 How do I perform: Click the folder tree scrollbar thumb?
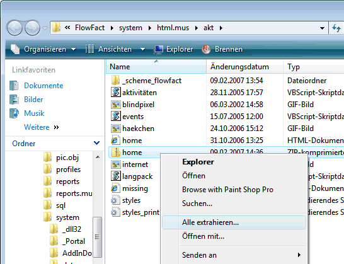point(98,237)
